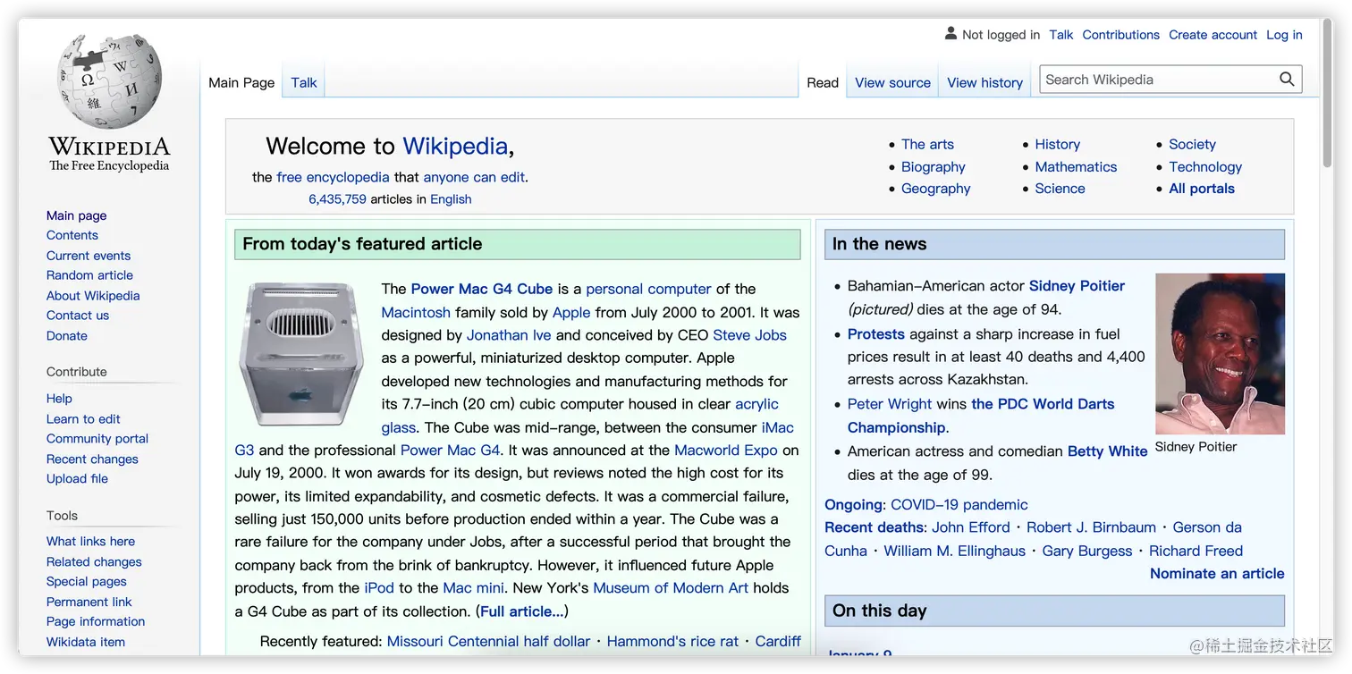This screenshot has width=1352, height=674.
Task: Click Permanent link
Action: coord(89,602)
